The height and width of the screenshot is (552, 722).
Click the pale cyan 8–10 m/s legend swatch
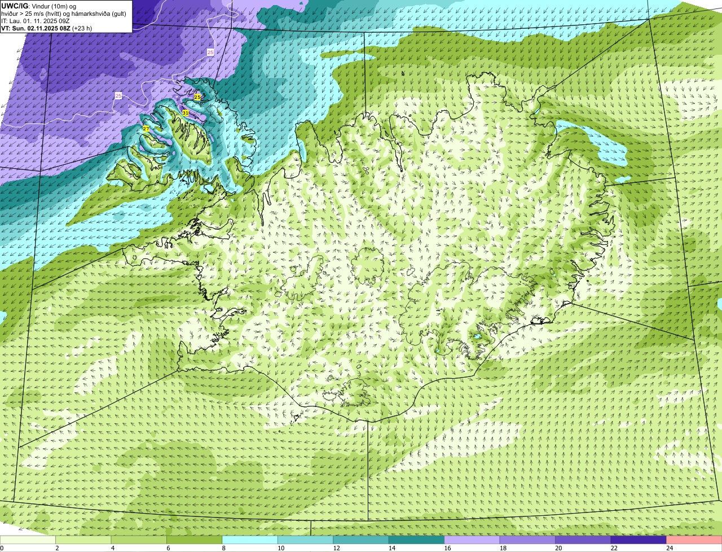(x=250, y=540)
